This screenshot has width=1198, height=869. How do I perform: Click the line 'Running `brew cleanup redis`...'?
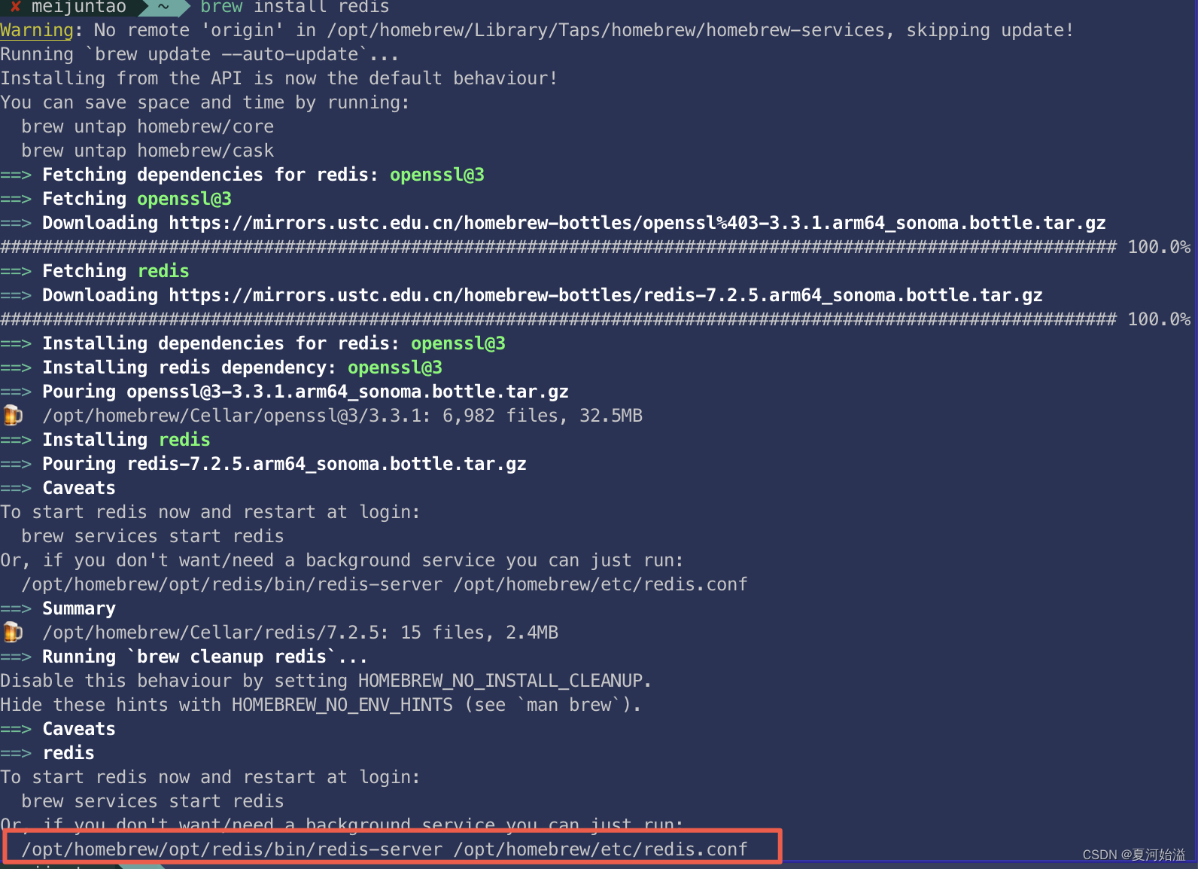click(205, 657)
